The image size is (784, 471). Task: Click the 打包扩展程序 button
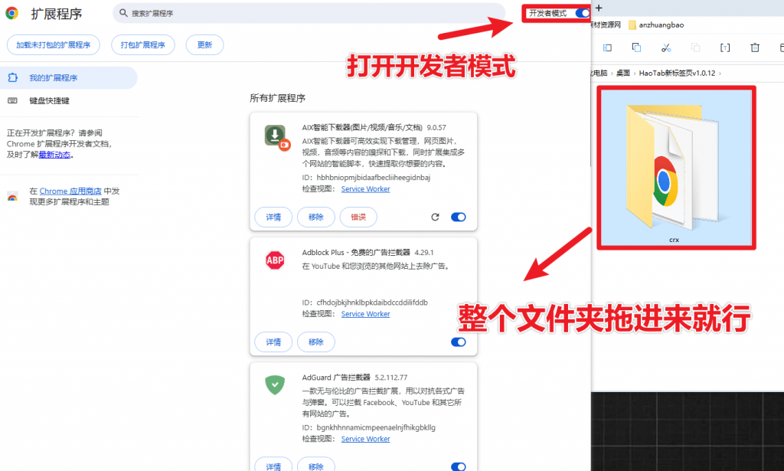[x=143, y=45]
